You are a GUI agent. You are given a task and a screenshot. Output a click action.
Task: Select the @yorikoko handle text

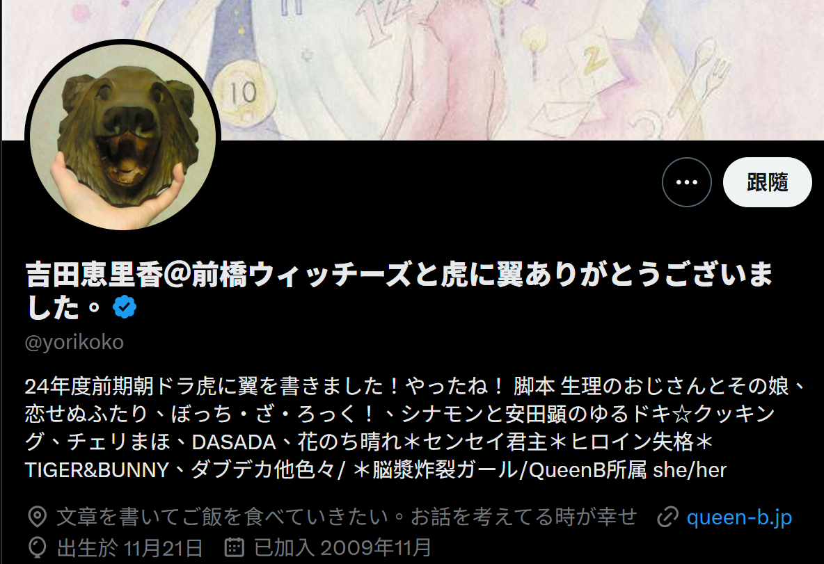tap(74, 342)
